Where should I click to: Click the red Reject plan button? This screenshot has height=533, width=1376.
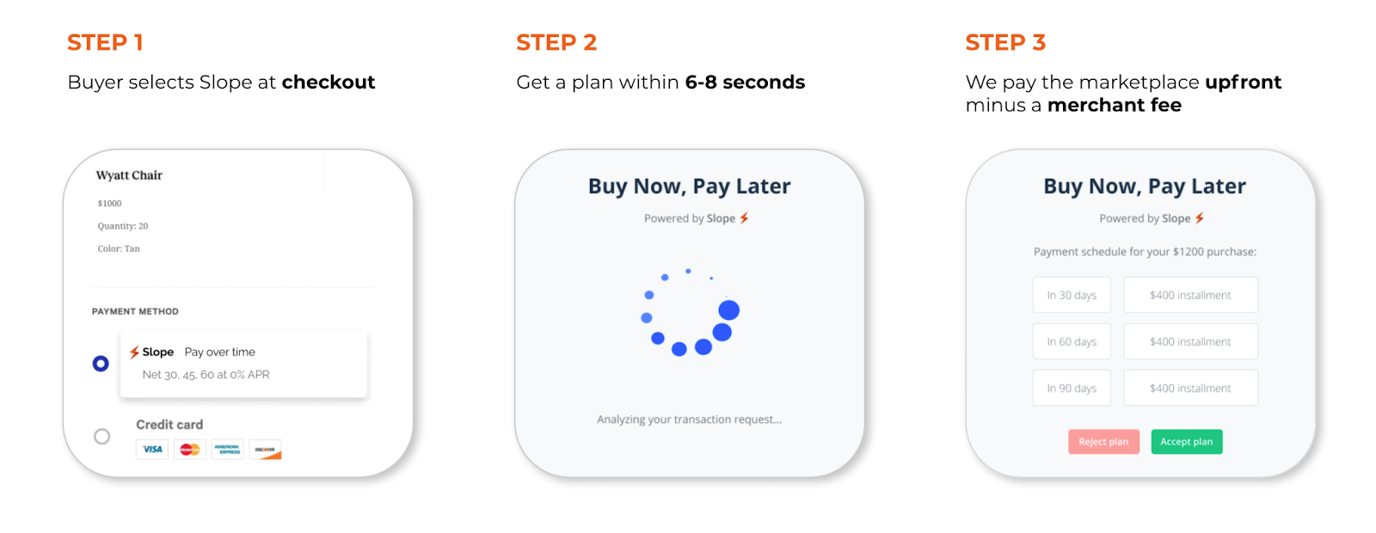[x=1103, y=442]
